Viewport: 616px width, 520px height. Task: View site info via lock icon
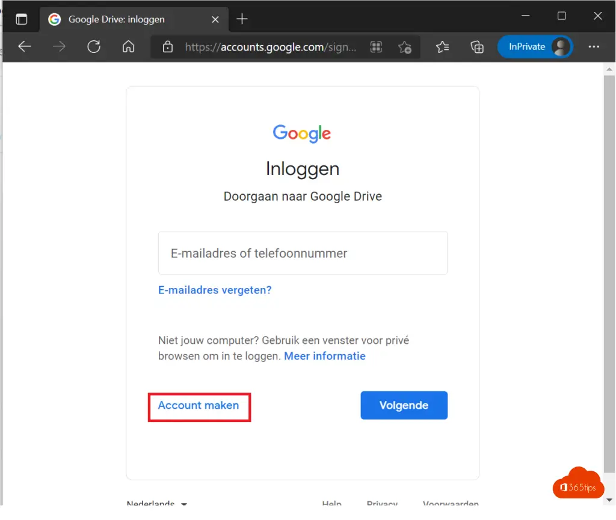tap(168, 47)
